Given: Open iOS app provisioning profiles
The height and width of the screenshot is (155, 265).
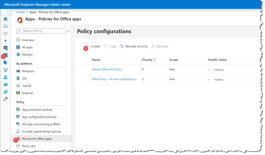Looking at the screenshot, I should click(x=41, y=124).
